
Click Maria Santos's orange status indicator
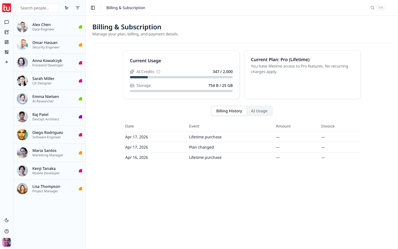point(80,153)
